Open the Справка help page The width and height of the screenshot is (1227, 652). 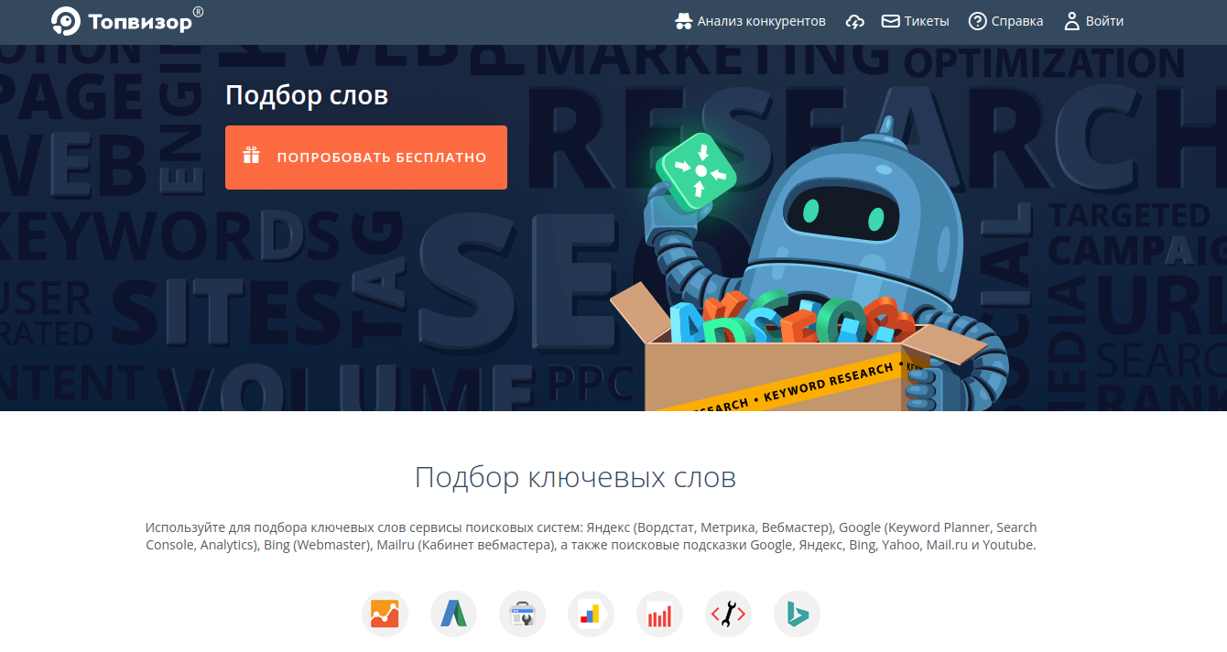[1005, 21]
